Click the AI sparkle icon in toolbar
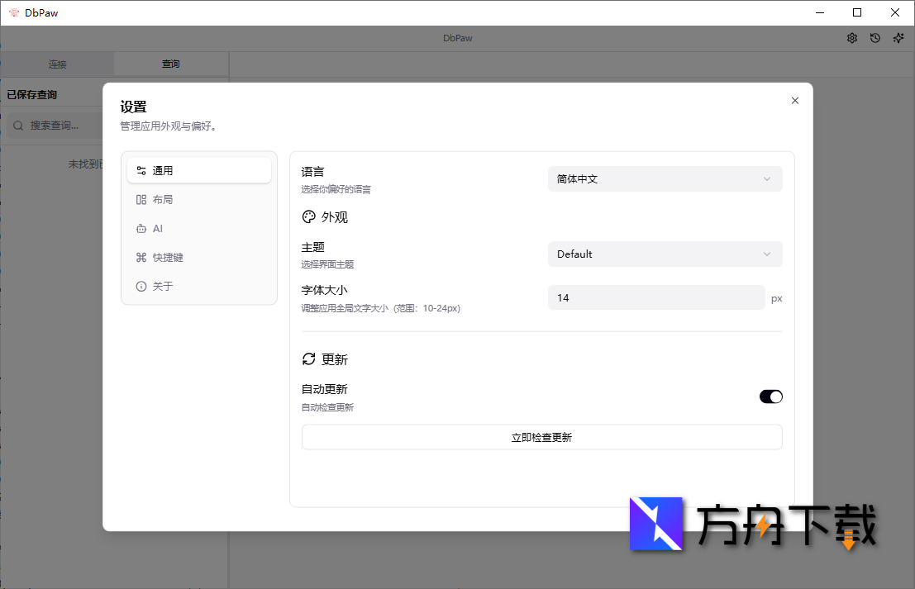The width and height of the screenshot is (915, 589). (898, 38)
